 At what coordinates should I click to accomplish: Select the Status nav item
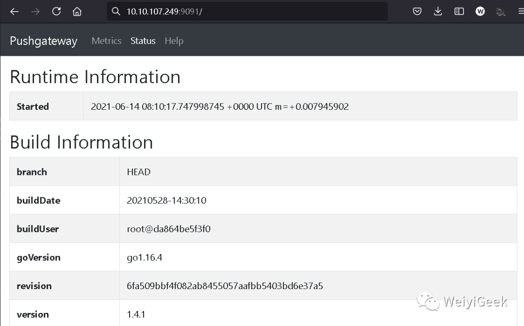(x=143, y=41)
